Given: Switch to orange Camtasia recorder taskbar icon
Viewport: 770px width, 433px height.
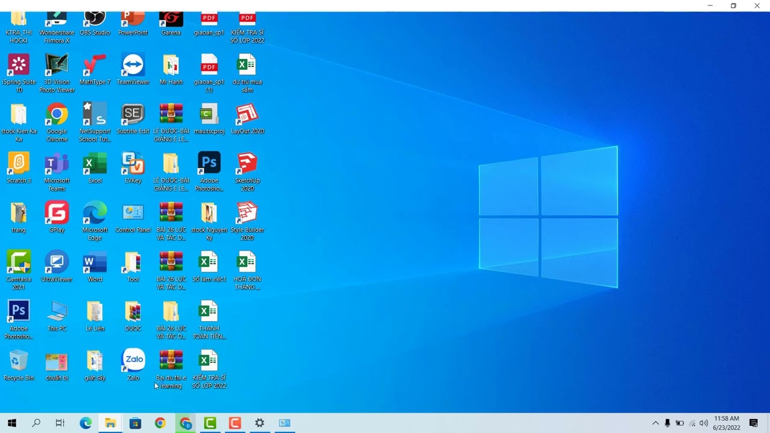Looking at the screenshot, I should 235,423.
